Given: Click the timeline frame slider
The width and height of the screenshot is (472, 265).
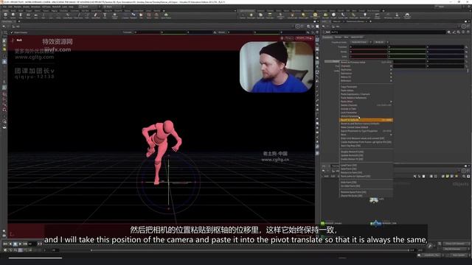Looking at the screenshot, I should [250, 250].
